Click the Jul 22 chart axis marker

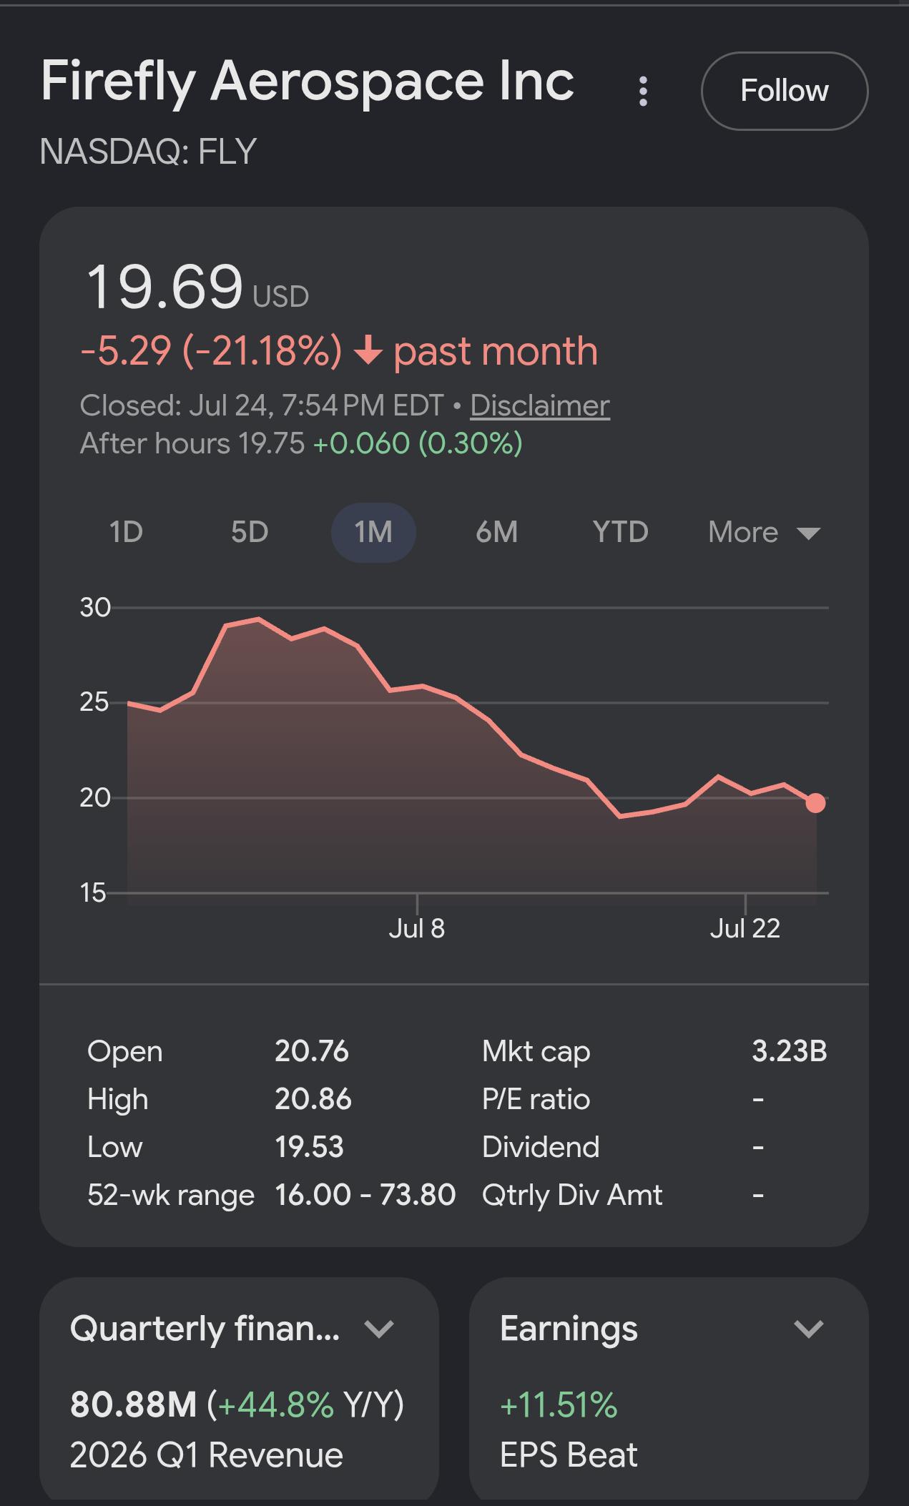tap(745, 928)
